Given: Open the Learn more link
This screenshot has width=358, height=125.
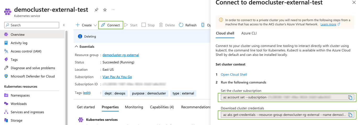Looking at the screenshot, I should pos(328,24).
